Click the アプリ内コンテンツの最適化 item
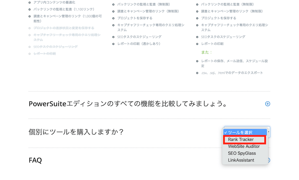 tap(54, 2)
